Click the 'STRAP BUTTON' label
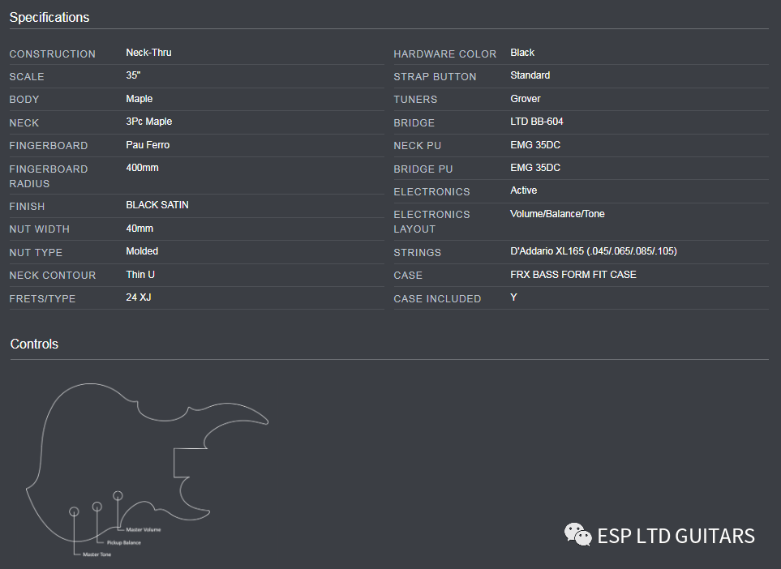Screen dimensions: 781x569 click(x=435, y=77)
